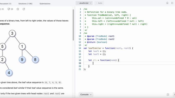Click leaf node 8 in the diagram
This screenshot has height=98, width=175.
click(x=35, y=60)
